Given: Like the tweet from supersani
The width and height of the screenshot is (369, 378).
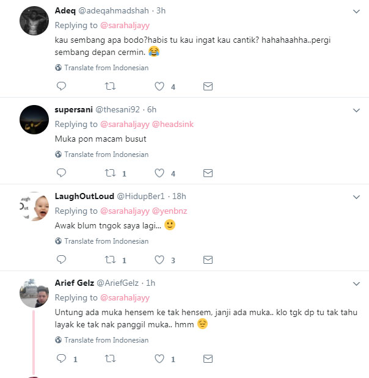Looking at the screenshot, I should click(159, 173).
